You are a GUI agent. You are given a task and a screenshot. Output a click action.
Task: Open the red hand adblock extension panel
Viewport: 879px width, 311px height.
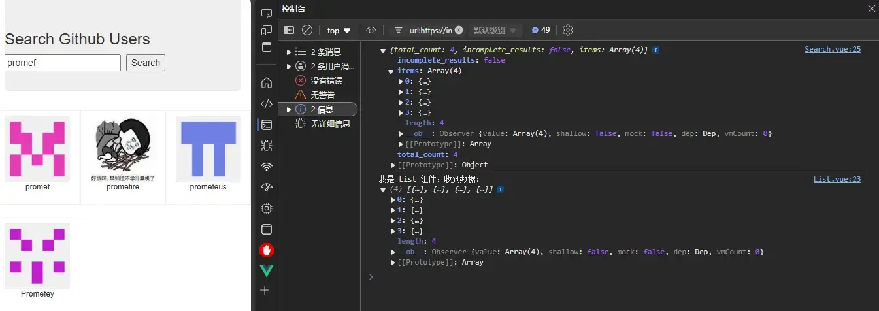pyautogui.click(x=266, y=250)
